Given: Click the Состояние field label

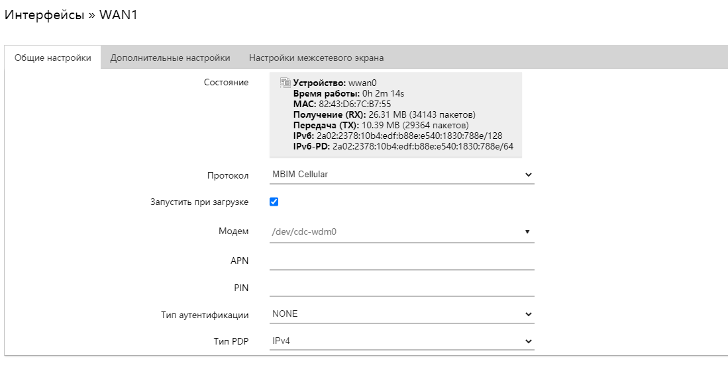Looking at the screenshot, I should click(x=226, y=83).
